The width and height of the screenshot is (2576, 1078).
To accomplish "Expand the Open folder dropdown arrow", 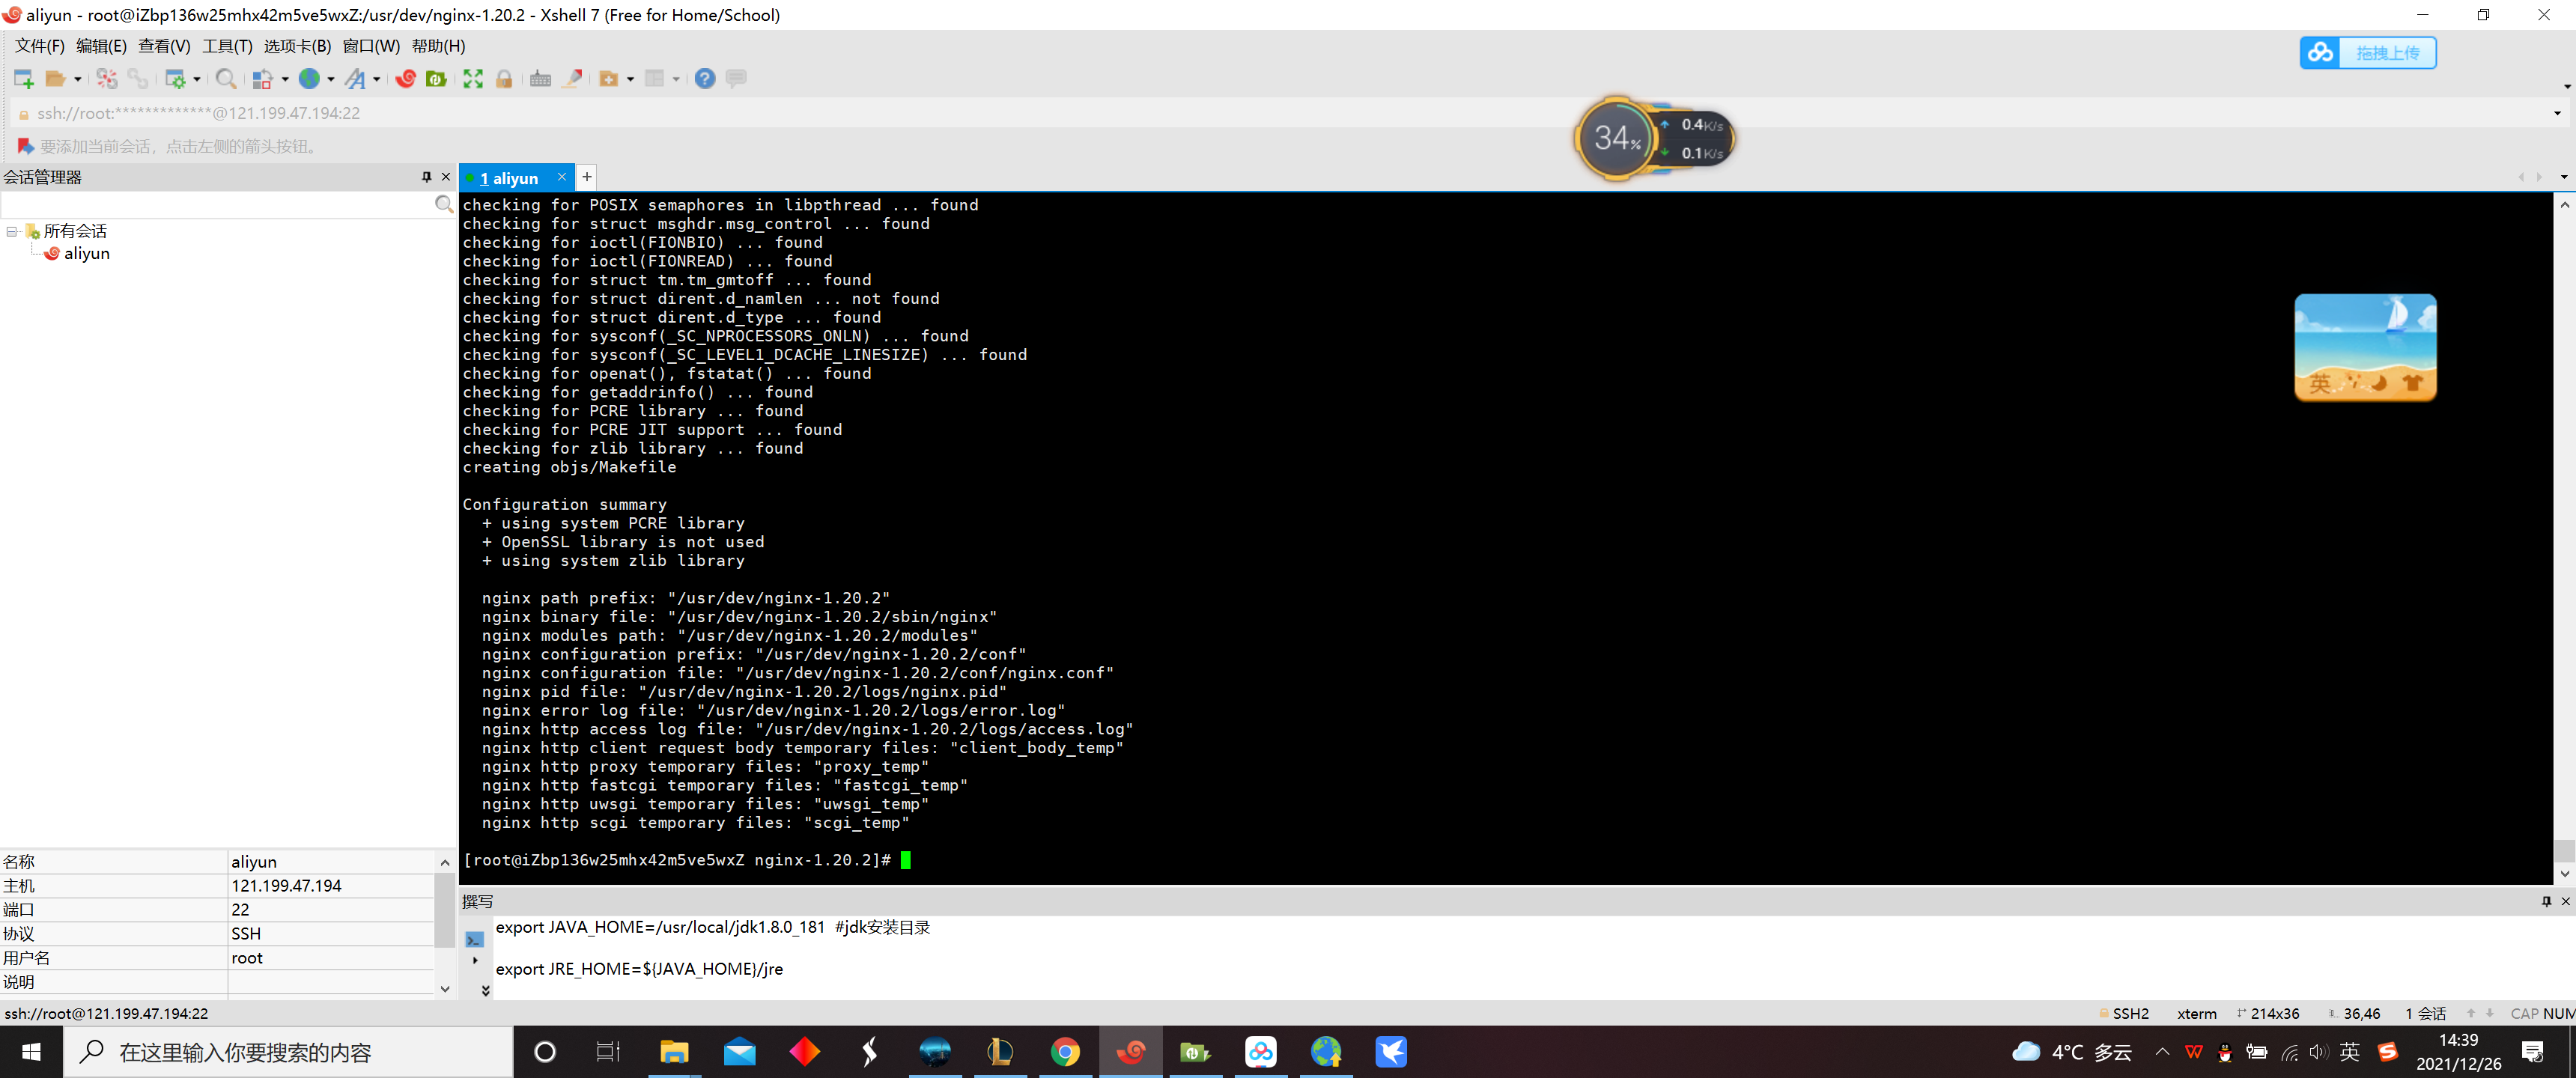I will 78,79.
